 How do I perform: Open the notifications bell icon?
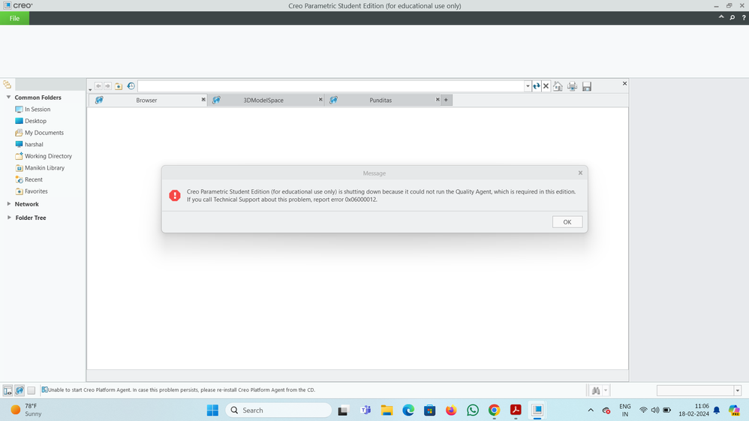[x=717, y=410]
